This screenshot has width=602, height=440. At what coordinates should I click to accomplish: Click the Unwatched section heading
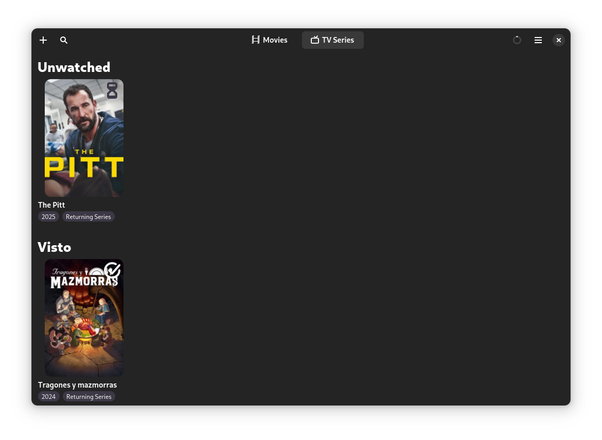pyautogui.click(x=74, y=67)
